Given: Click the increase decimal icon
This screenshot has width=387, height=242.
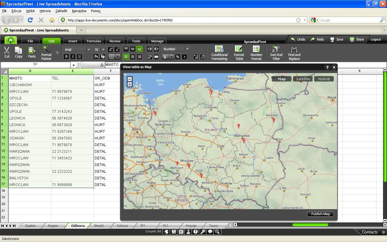Looking at the screenshot, I should 196,57.
